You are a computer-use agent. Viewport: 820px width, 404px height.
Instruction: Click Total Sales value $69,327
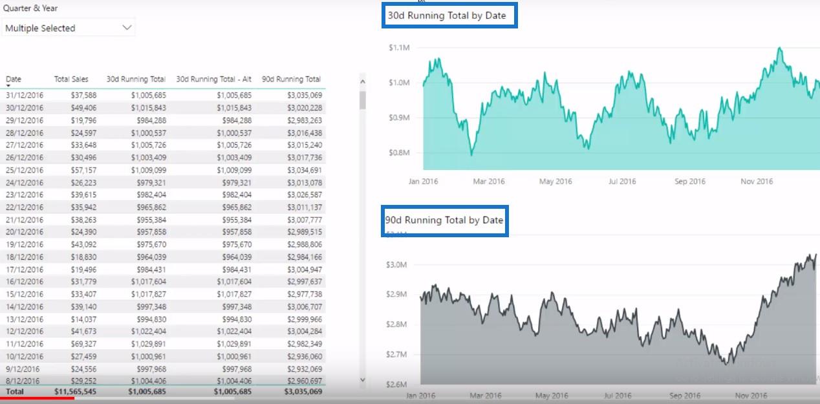point(83,344)
